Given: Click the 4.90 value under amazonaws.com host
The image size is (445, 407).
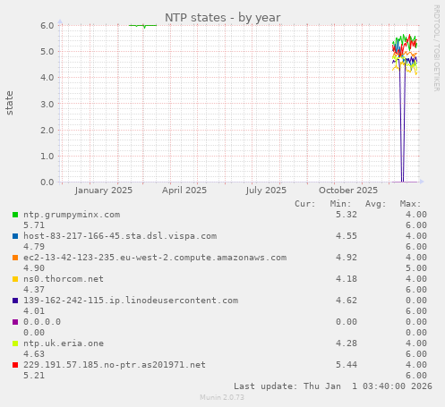Looking at the screenshot, I should click(34, 268).
